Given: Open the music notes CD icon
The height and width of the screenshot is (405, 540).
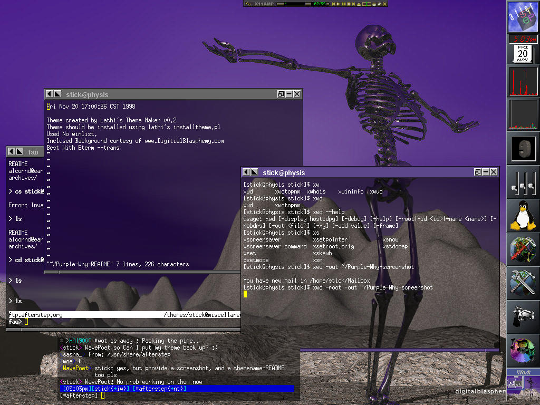Looking at the screenshot, I should coord(523,349).
